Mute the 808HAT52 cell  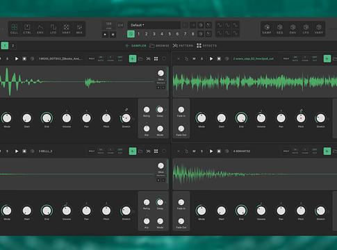coord(194,151)
